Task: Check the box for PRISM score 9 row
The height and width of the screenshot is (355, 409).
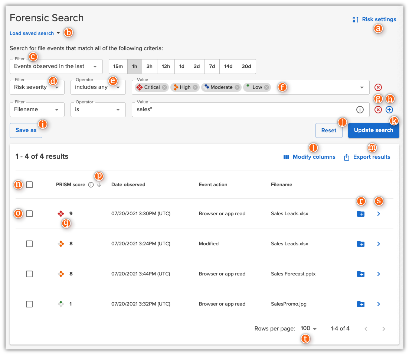Action: [29, 214]
